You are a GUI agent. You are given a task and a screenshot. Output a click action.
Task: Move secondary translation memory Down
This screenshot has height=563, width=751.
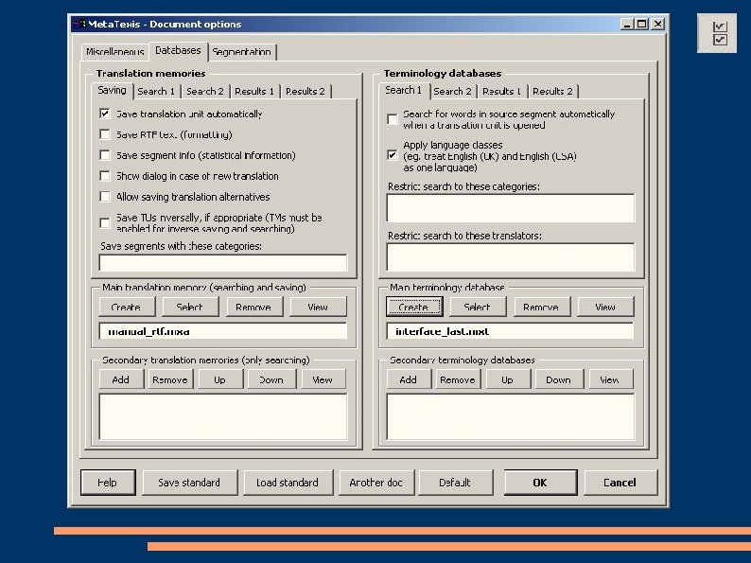click(272, 379)
